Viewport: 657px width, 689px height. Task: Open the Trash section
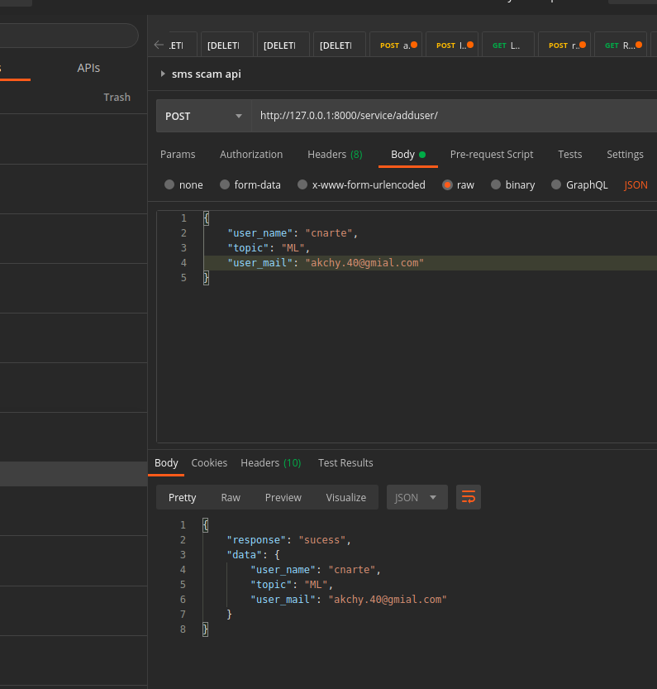[117, 97]
